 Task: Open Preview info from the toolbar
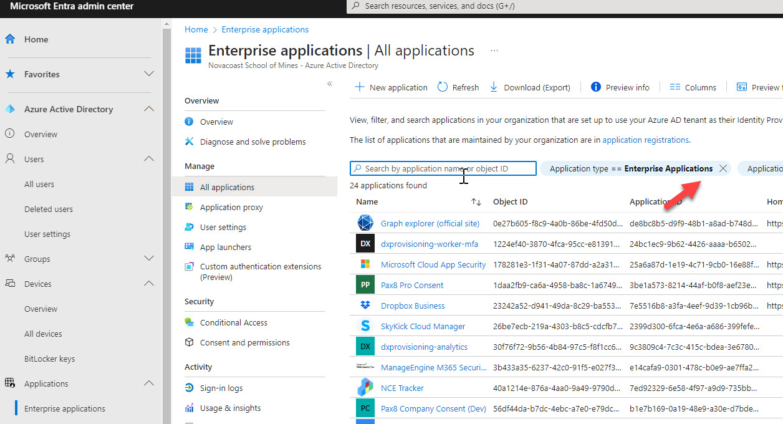click(620, 87)
